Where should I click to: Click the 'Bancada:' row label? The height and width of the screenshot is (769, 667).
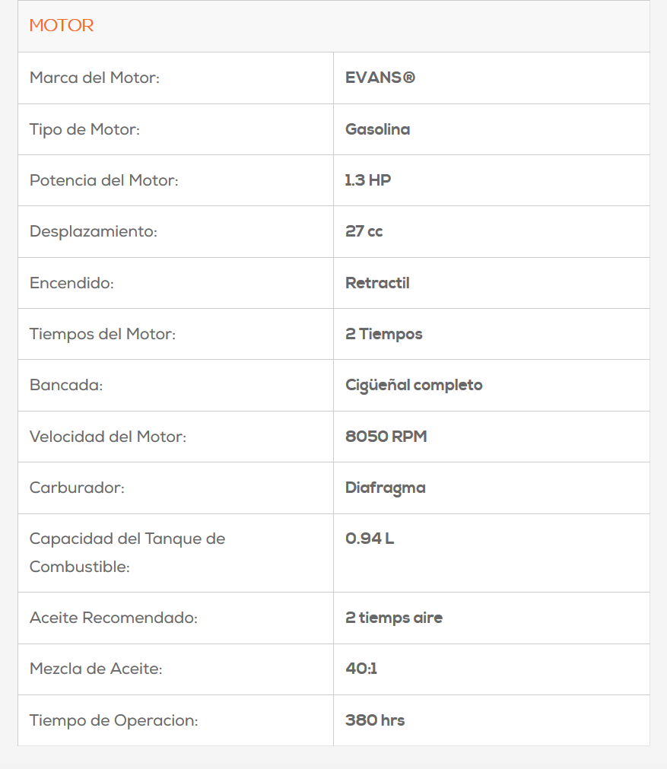click(x=66, y=386)
